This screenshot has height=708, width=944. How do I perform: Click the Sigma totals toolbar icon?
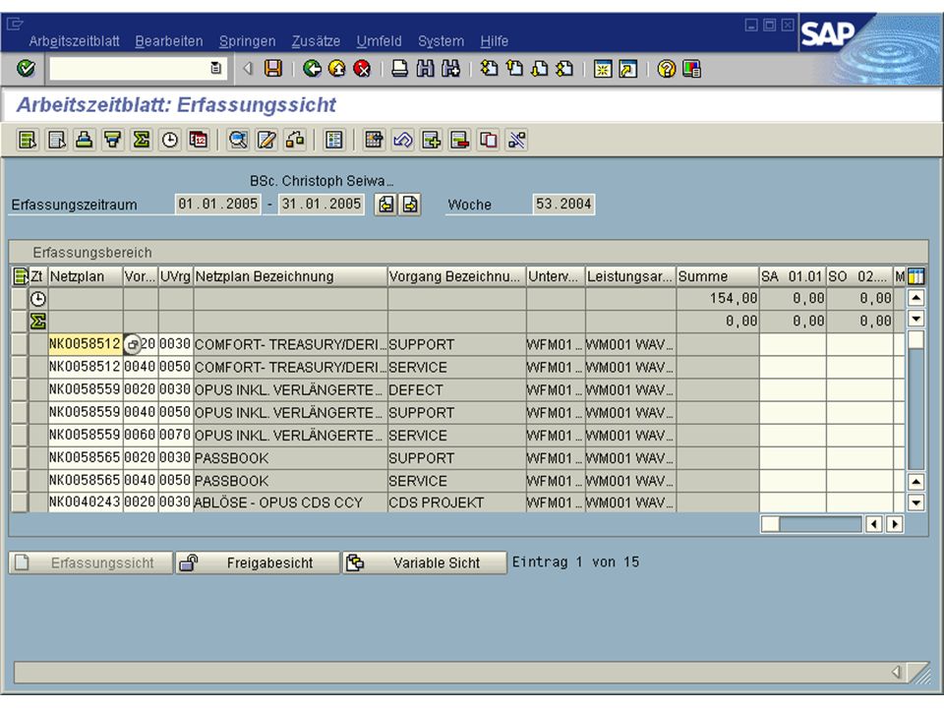142,141
